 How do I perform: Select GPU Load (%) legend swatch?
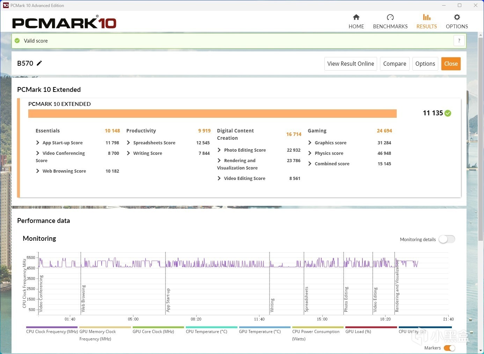pyautogui.click(x=371, y=327)
